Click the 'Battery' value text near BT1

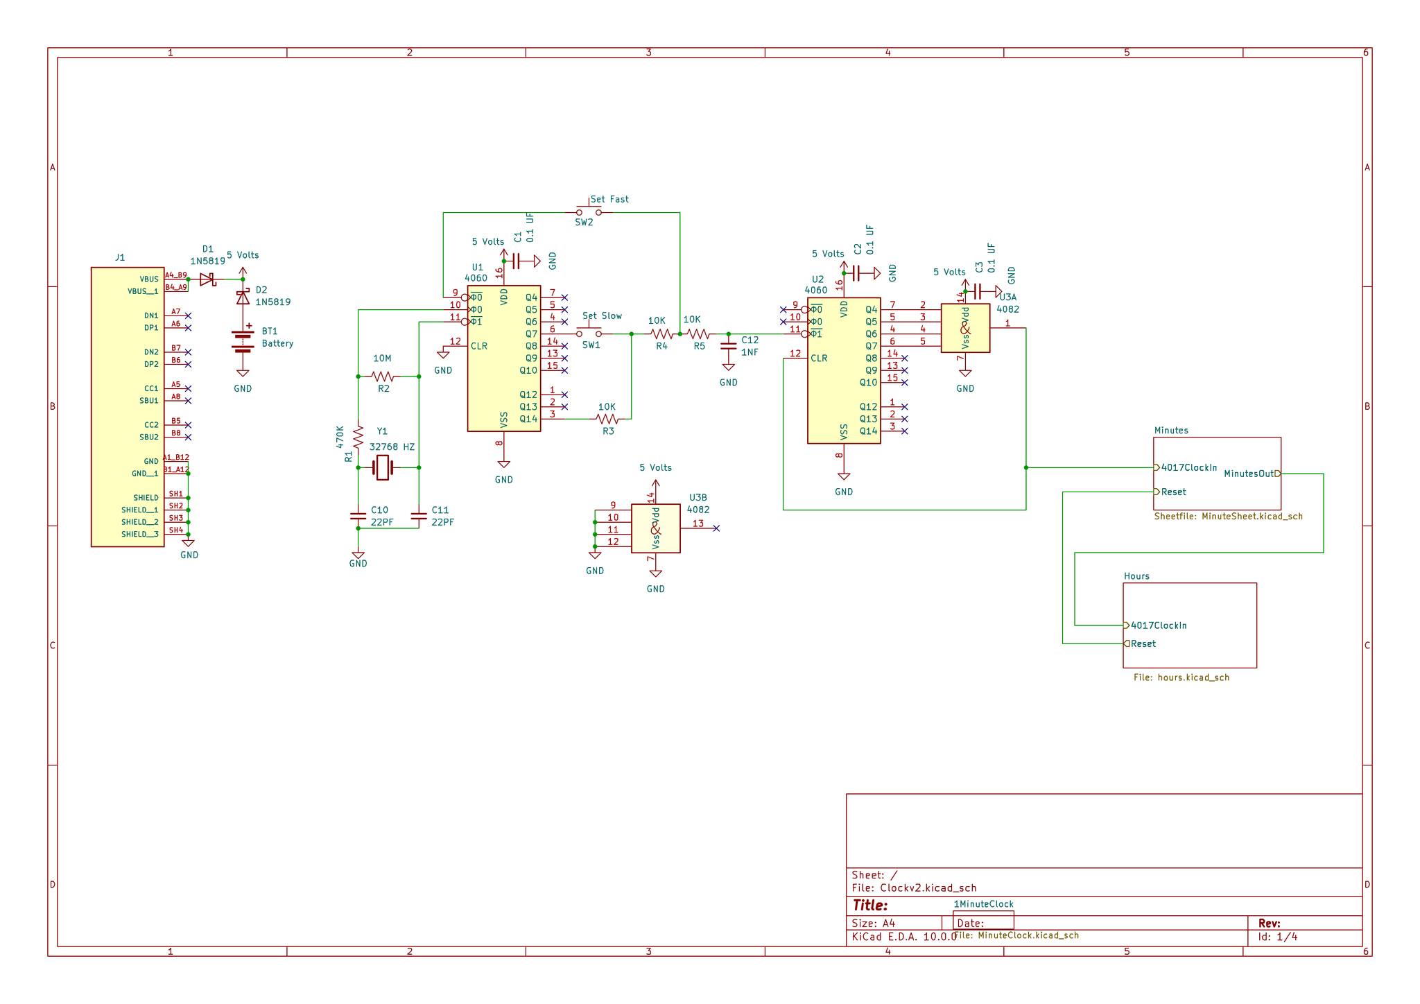click(277, 344)
